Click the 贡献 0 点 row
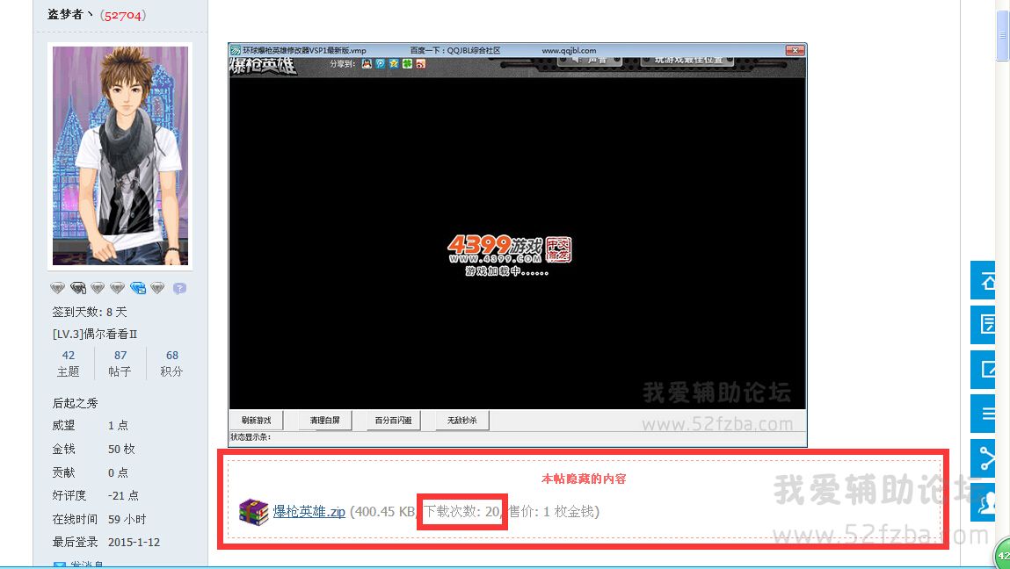 [x=91, y=472]
